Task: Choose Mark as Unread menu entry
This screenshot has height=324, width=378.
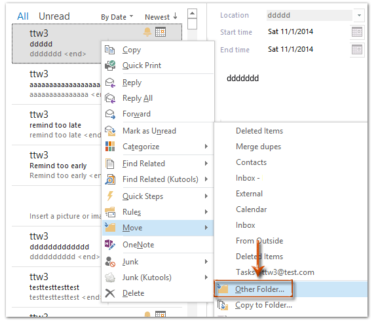Action: coord(158,131)
